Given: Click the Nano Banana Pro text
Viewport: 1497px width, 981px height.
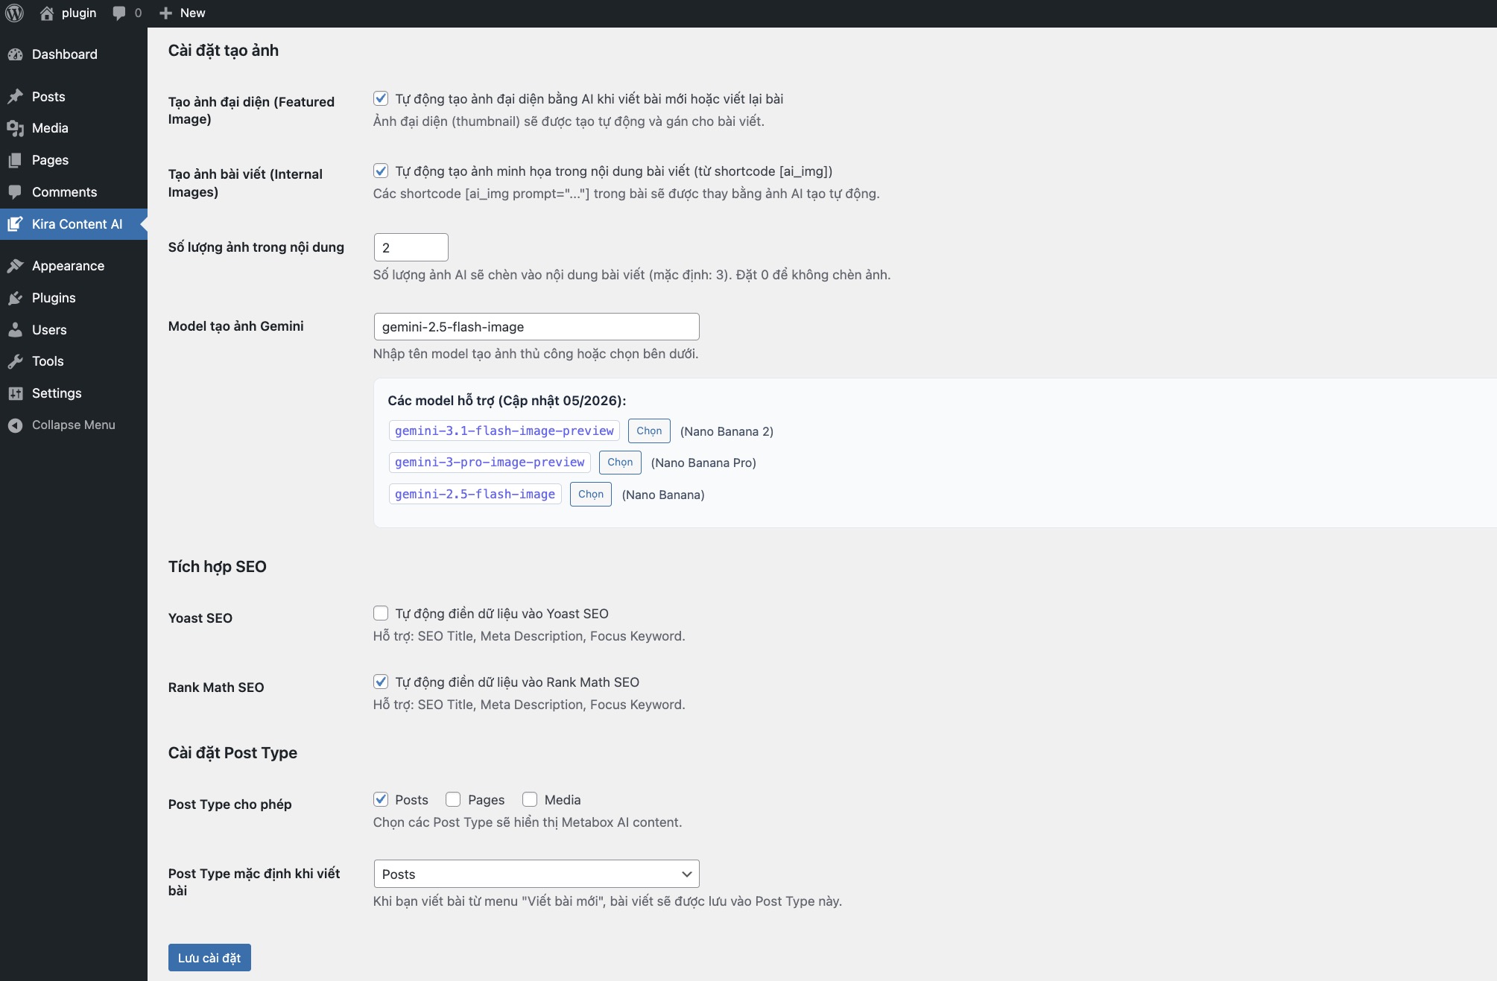Looking at the screenshot, I should click(x=703, y=463).
